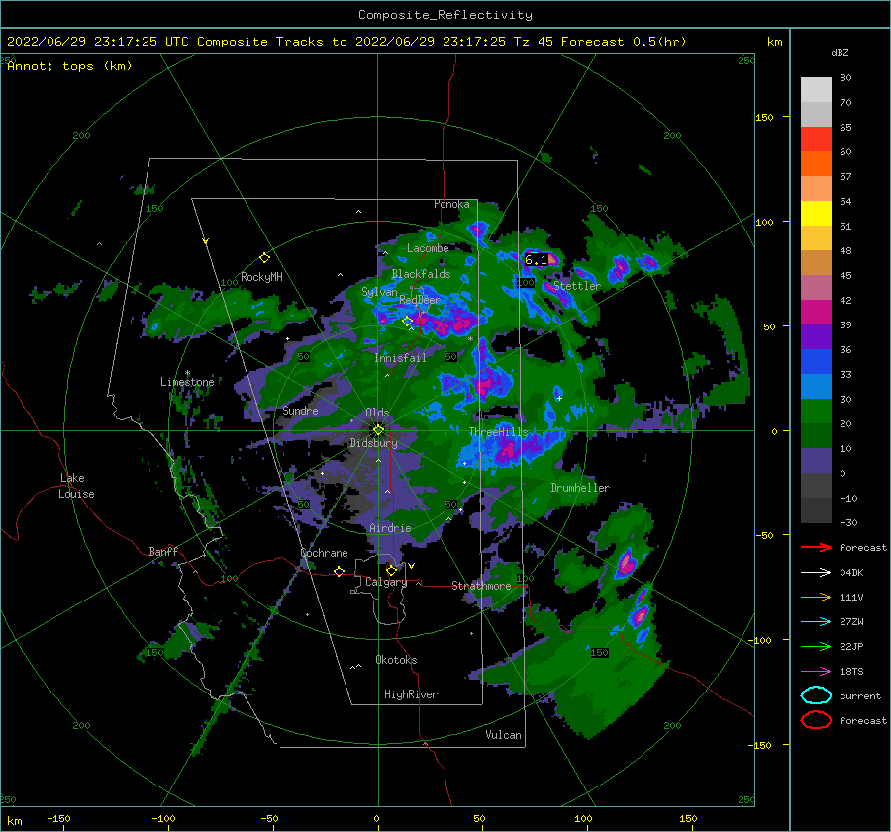This screenshot has height=832, width=891.
Task: Click the slate purple swatch between 10 and 0 dBZ
Action: [x=816, y=461]
